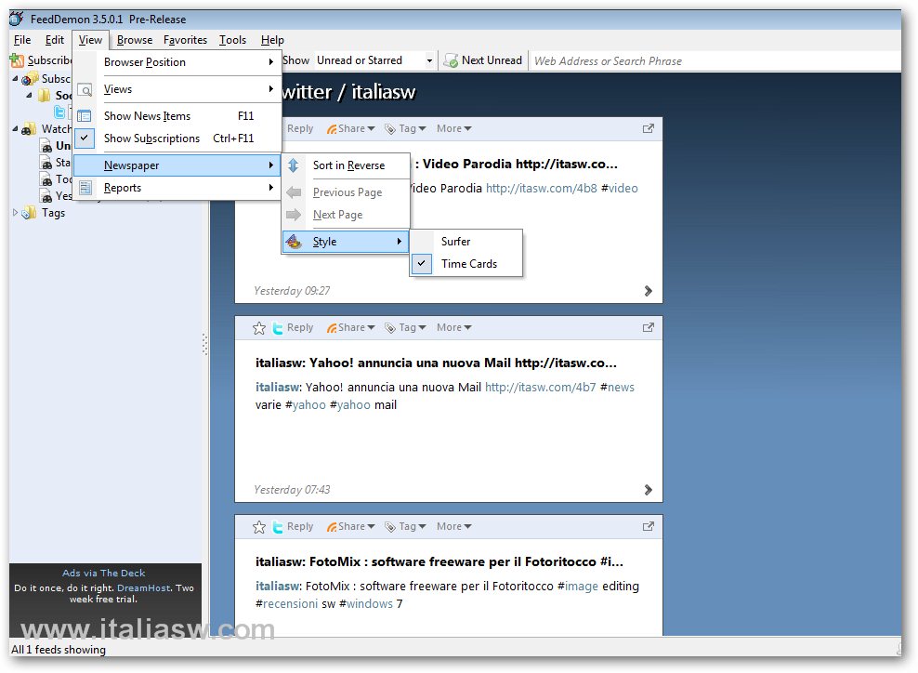
Task: Close the open View menu
Action: 90,40
